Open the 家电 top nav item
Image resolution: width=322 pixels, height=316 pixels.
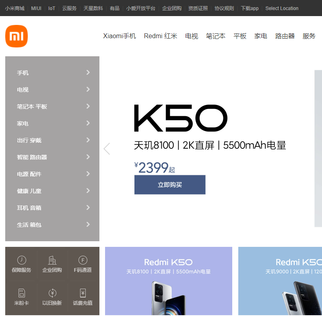(260, 36)
